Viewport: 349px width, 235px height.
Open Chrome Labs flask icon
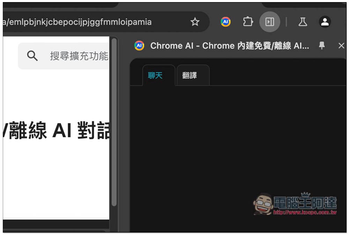(303, 22)
